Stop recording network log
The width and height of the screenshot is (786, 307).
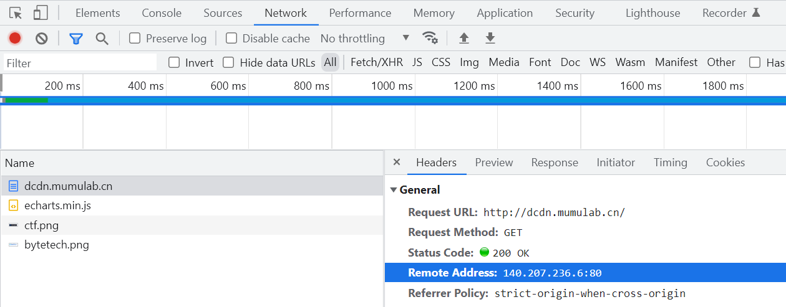(15, 39)
